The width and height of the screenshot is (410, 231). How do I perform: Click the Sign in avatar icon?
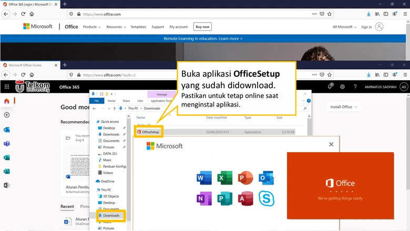[x=379, y=27]
